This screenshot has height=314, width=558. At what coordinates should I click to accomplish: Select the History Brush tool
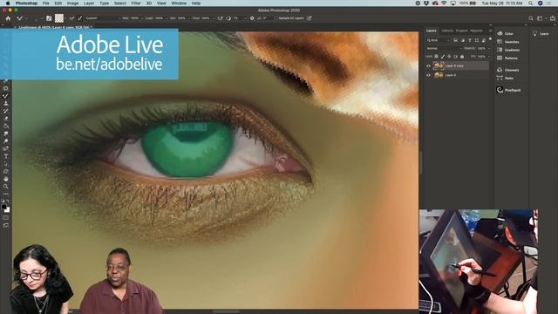[6, 111]
